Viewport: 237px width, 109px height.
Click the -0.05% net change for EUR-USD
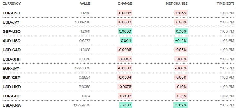tap(181, 13)
